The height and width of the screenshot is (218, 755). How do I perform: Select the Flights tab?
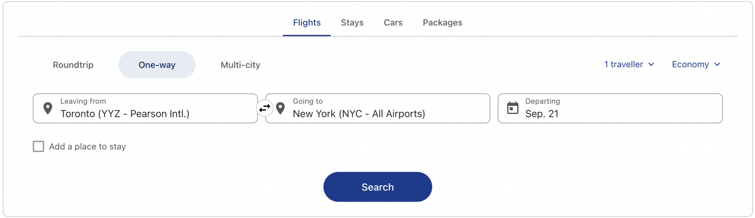click(306, 22)
